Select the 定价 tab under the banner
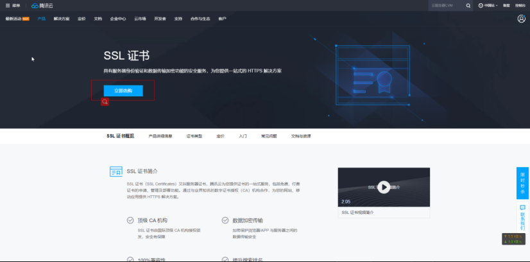530x262 pixels. point(220,136)
